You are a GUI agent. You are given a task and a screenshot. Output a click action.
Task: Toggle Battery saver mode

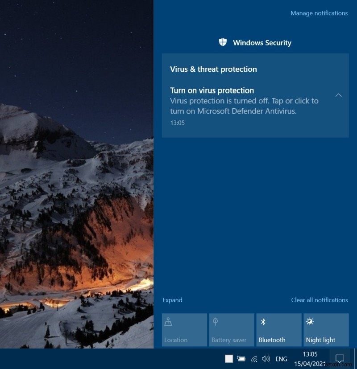[x=231, y=330]
